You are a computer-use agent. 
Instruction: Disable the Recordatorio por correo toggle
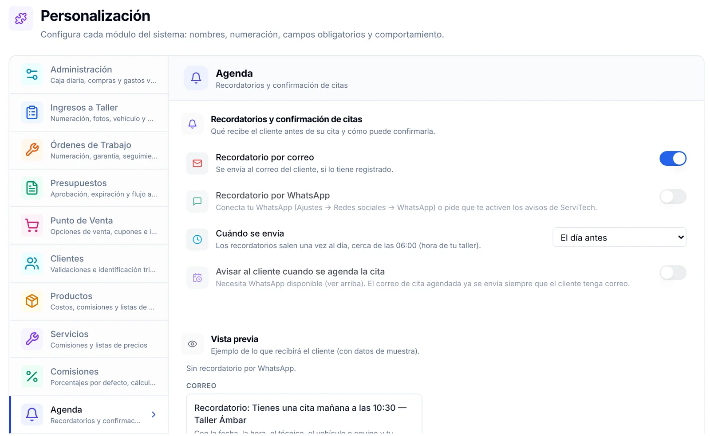point(673,159)
